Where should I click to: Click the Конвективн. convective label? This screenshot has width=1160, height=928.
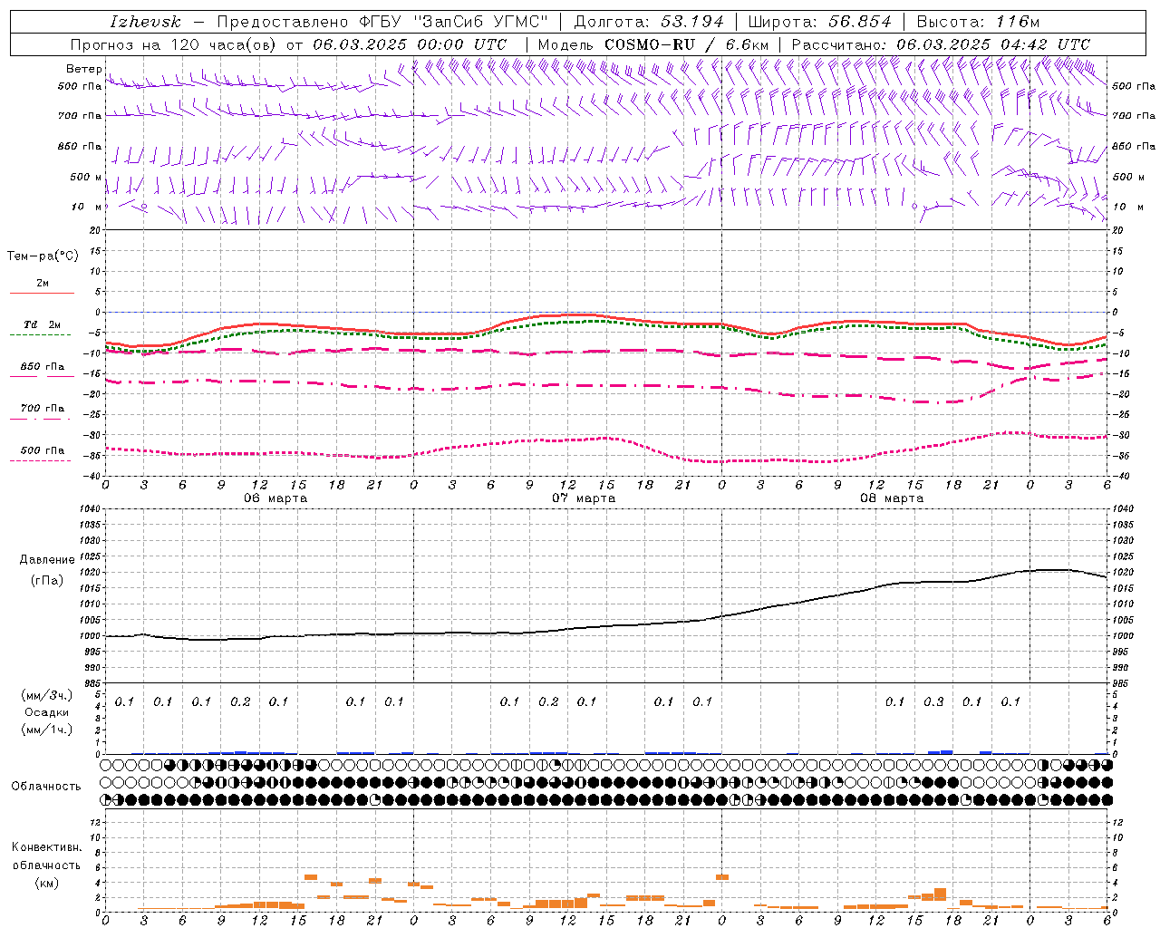[x=47, y=848]
